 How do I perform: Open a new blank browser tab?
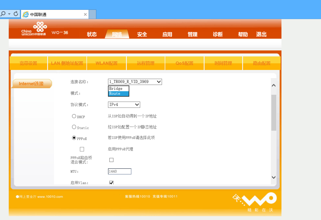coord(92,14)
